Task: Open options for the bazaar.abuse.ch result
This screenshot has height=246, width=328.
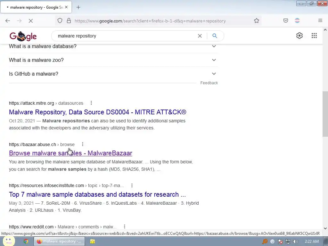Action: (83, 144)
